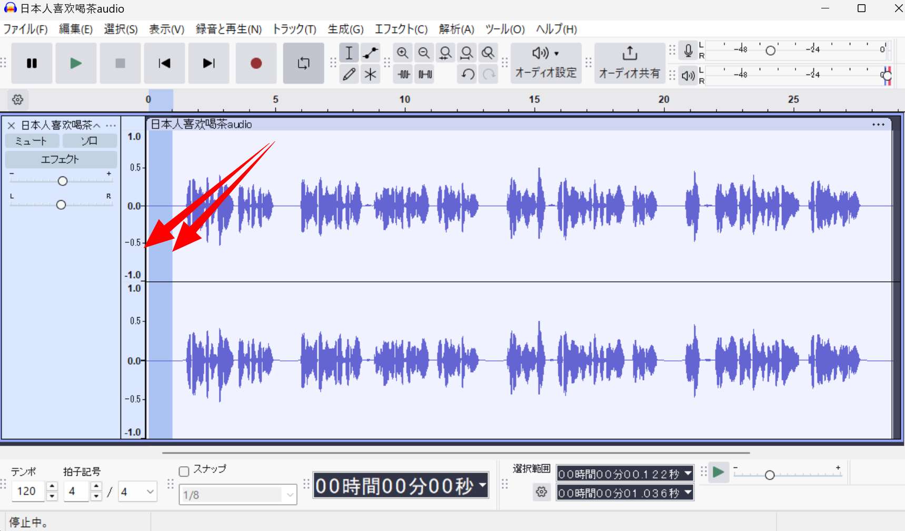The image size is (905, 531).
Task: Click Silence audio selection icon
Action: pos(425,74)
